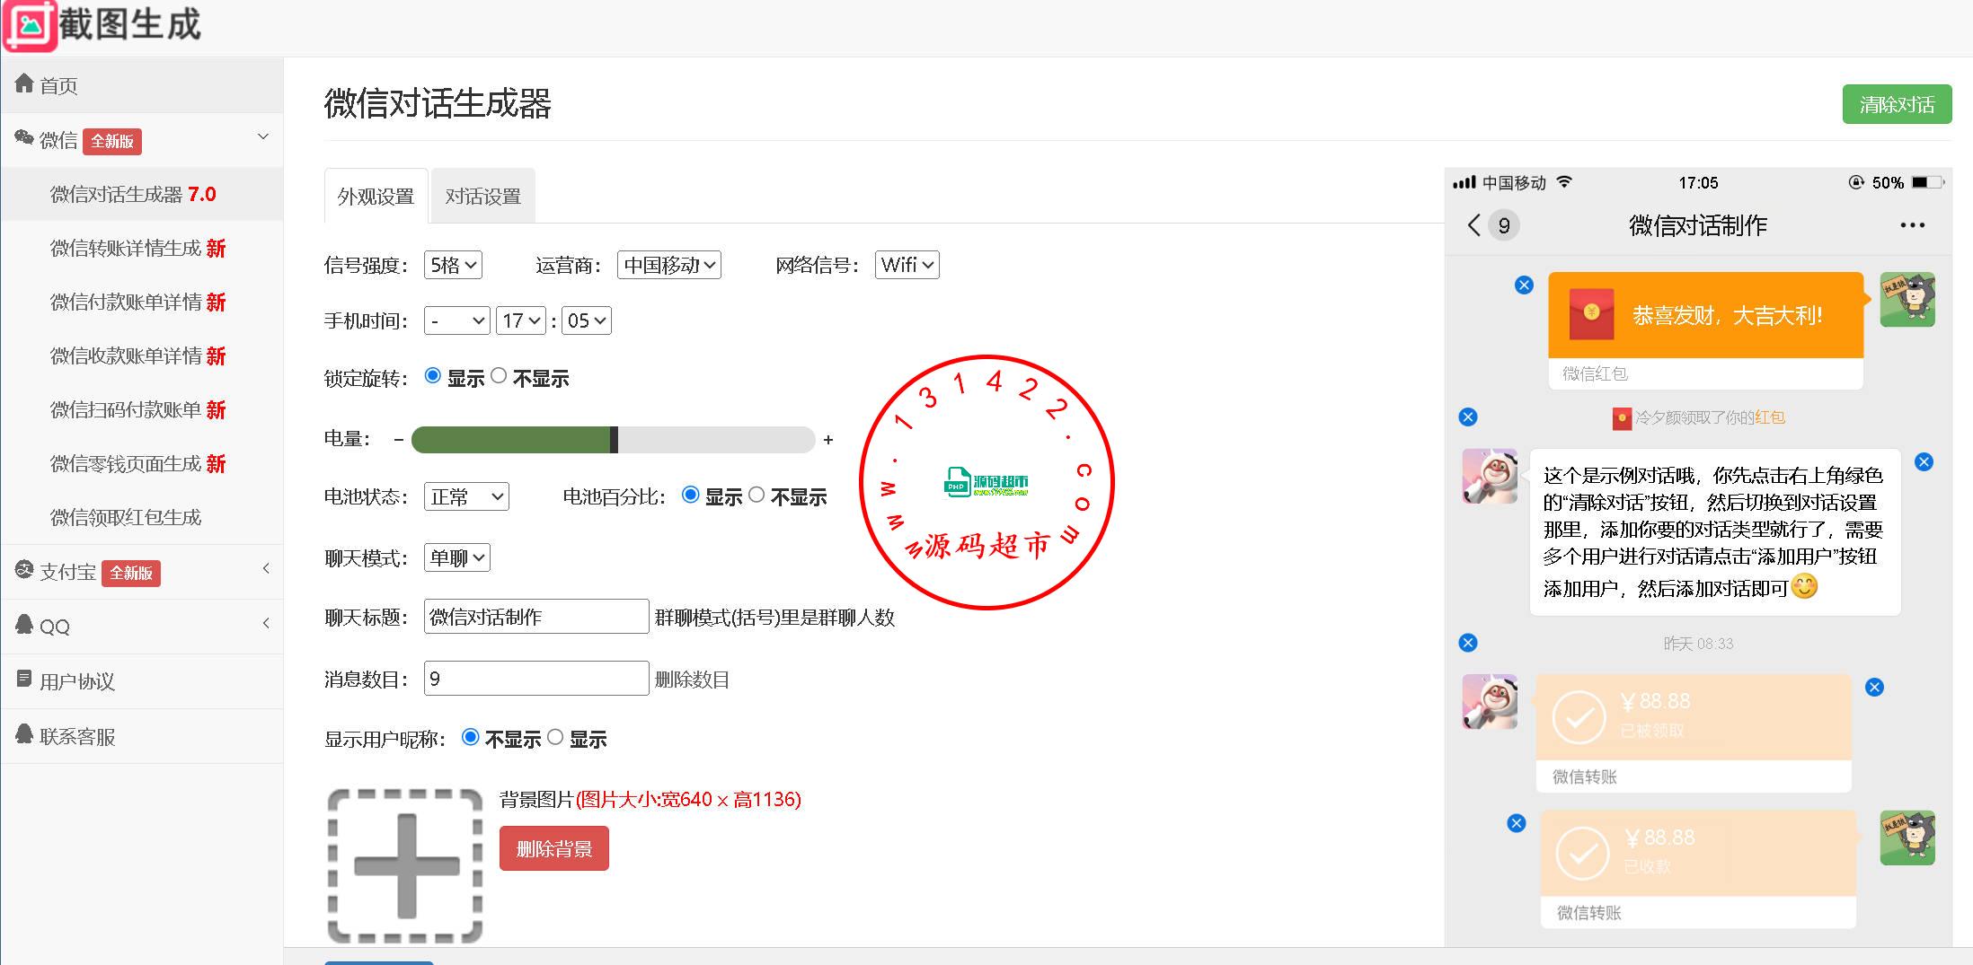The height and width of the screenshot is (965, 1973).
Task: Select 不显示 for 锁定旋转
Action: click(499, 376)
